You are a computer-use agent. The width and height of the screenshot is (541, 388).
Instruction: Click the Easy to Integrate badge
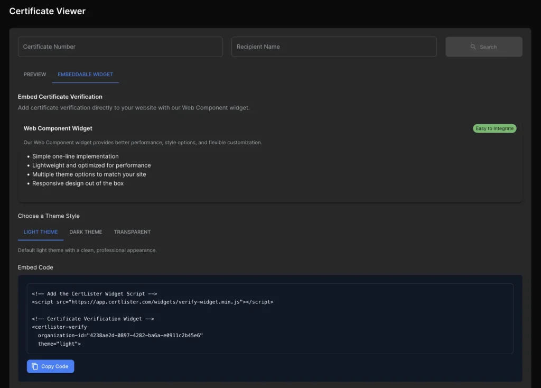click(x=495, y=128)
